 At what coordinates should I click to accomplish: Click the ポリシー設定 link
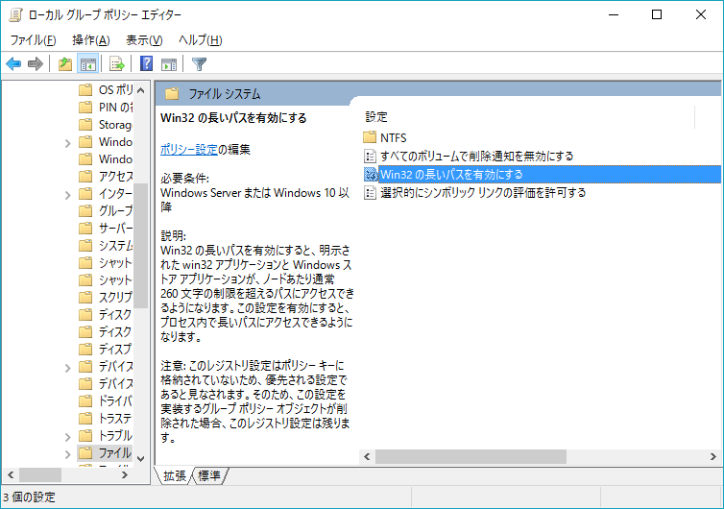click(189, 149)
